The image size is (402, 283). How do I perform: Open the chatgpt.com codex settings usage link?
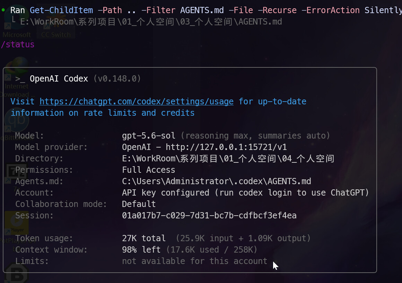137,102
